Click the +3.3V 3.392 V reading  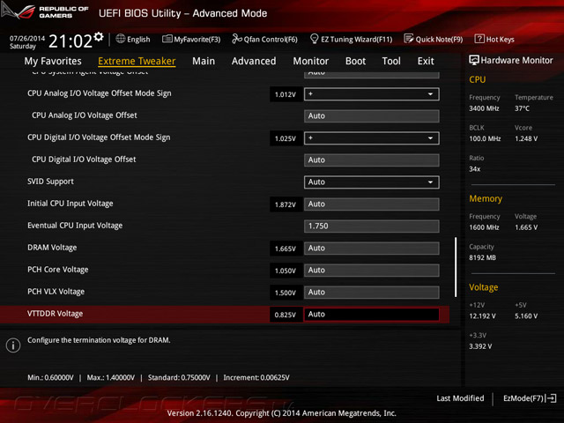[x=480, y=346]
